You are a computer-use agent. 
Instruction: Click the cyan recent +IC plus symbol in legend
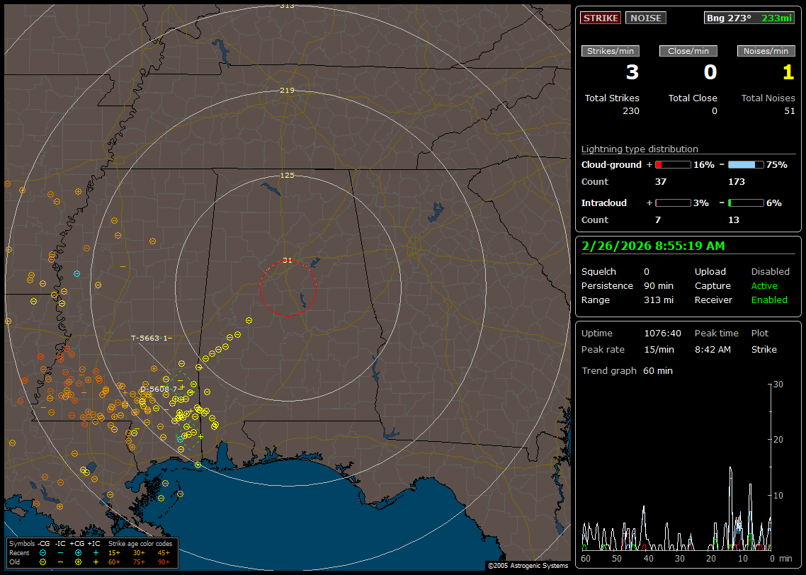96,552
